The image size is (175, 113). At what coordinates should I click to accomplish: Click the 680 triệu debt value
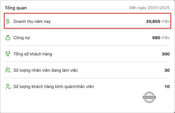pyautogui.click(x=161, y=38)
